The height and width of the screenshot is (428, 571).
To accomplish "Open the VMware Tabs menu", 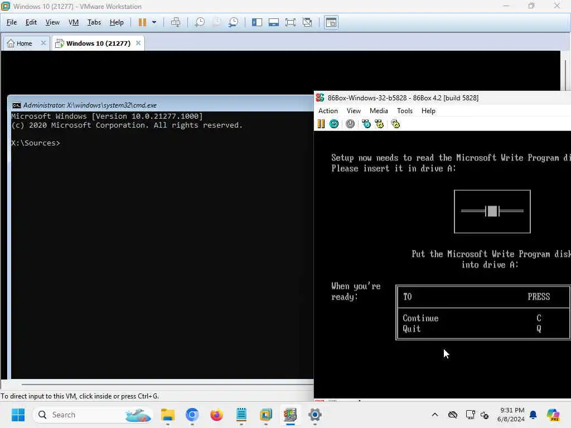I will point(94,22).
